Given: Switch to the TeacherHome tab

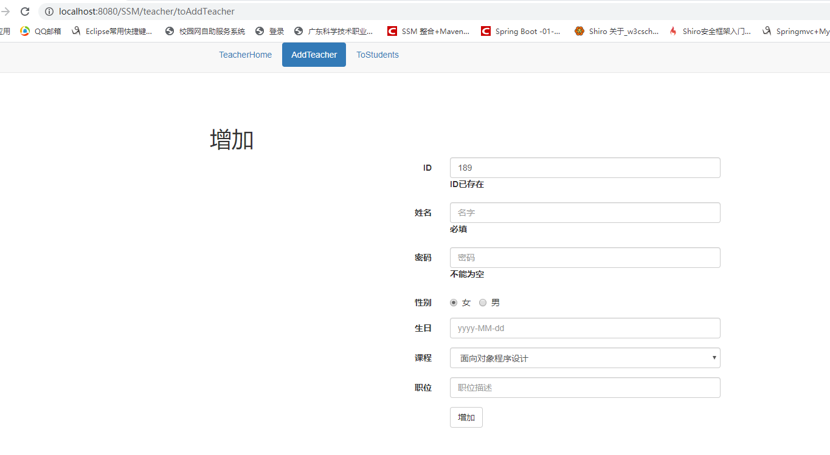Looking at the screenshot, I should (245, 55).
